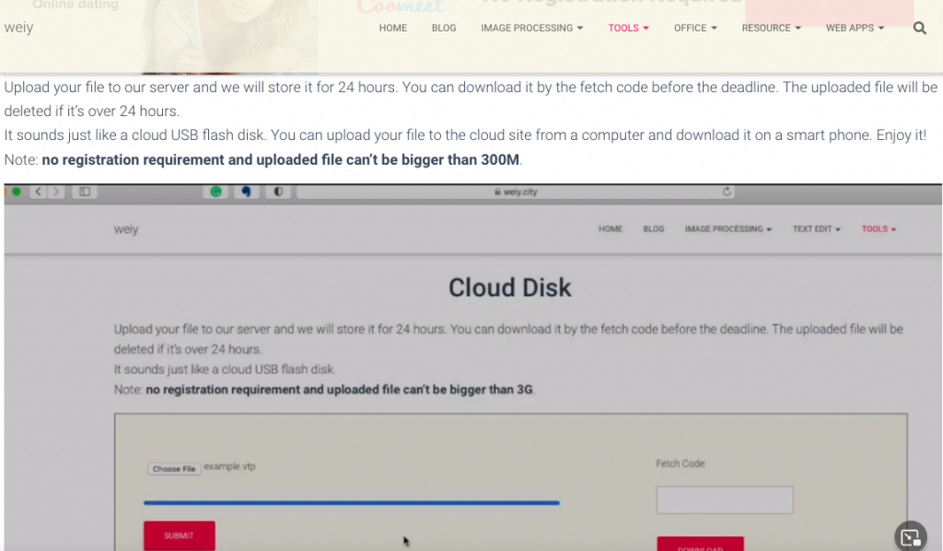Select HOME in the embedded page navigation
943x551 pixels.
[610, 229]
